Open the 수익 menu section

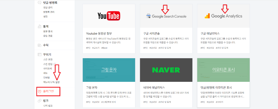(x=46, y=45)
